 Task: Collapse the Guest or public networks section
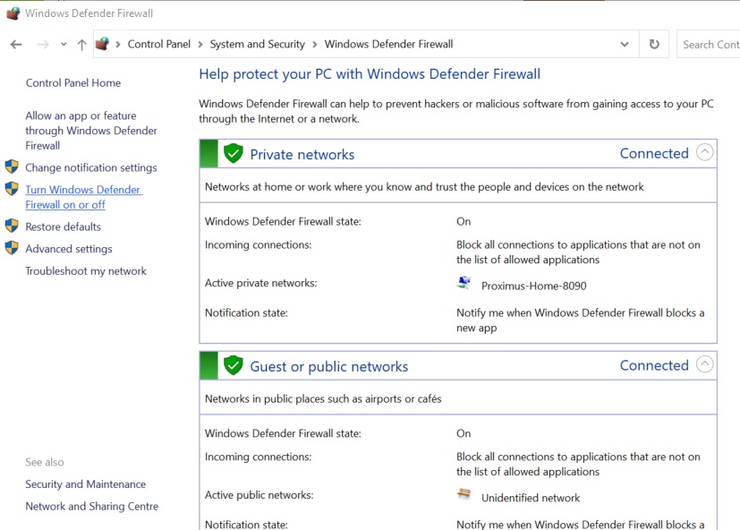704,364
